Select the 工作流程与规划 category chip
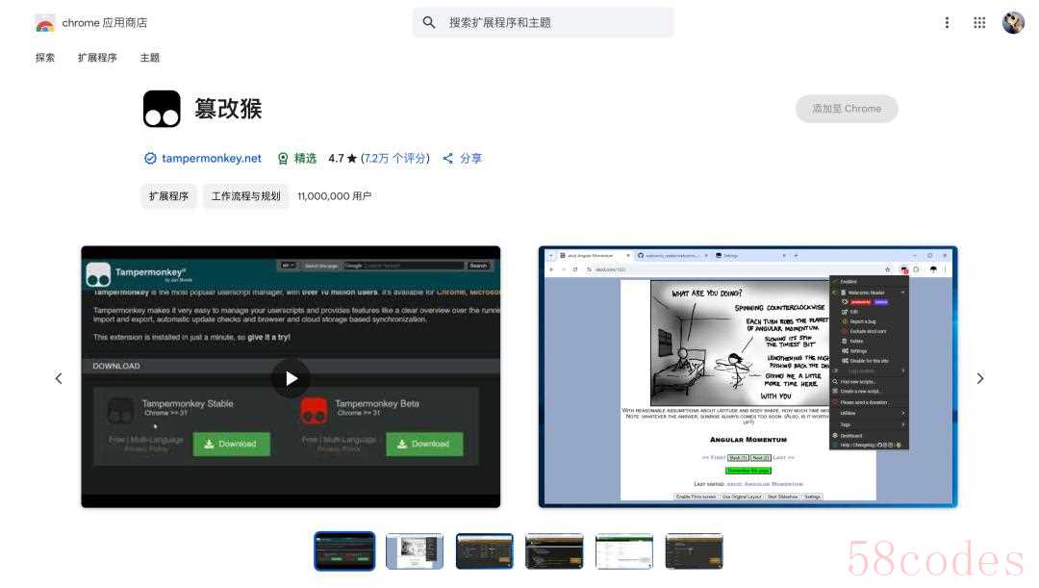1039x588 pixels. click(246, 196)
